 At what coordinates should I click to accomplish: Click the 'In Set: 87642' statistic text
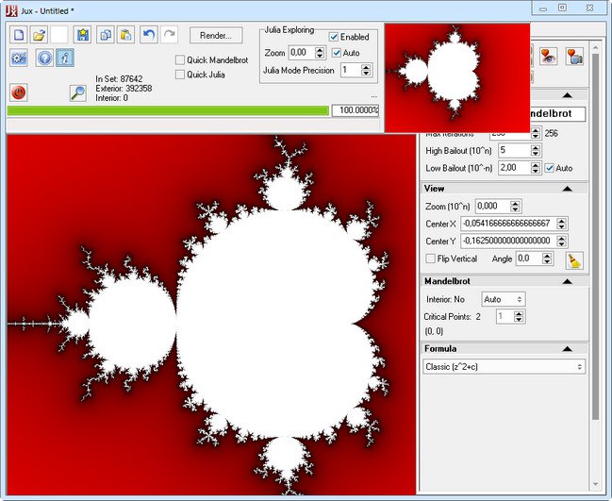click(x=119, y=79)
